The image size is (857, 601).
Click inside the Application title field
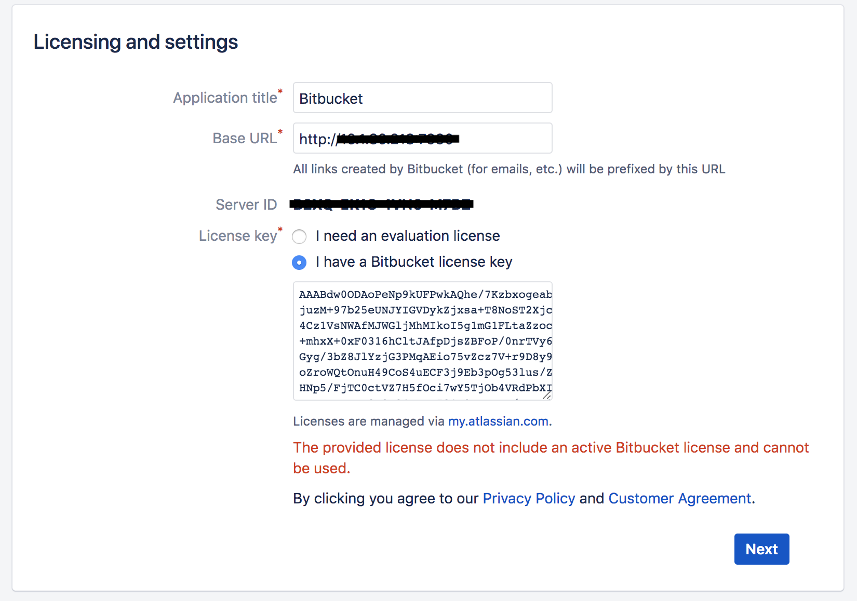coord(422,98)
